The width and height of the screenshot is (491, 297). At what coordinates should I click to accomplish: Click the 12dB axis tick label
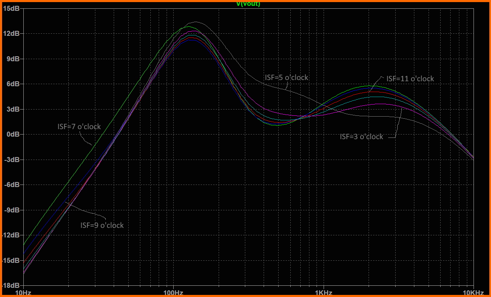pos(12,33)
